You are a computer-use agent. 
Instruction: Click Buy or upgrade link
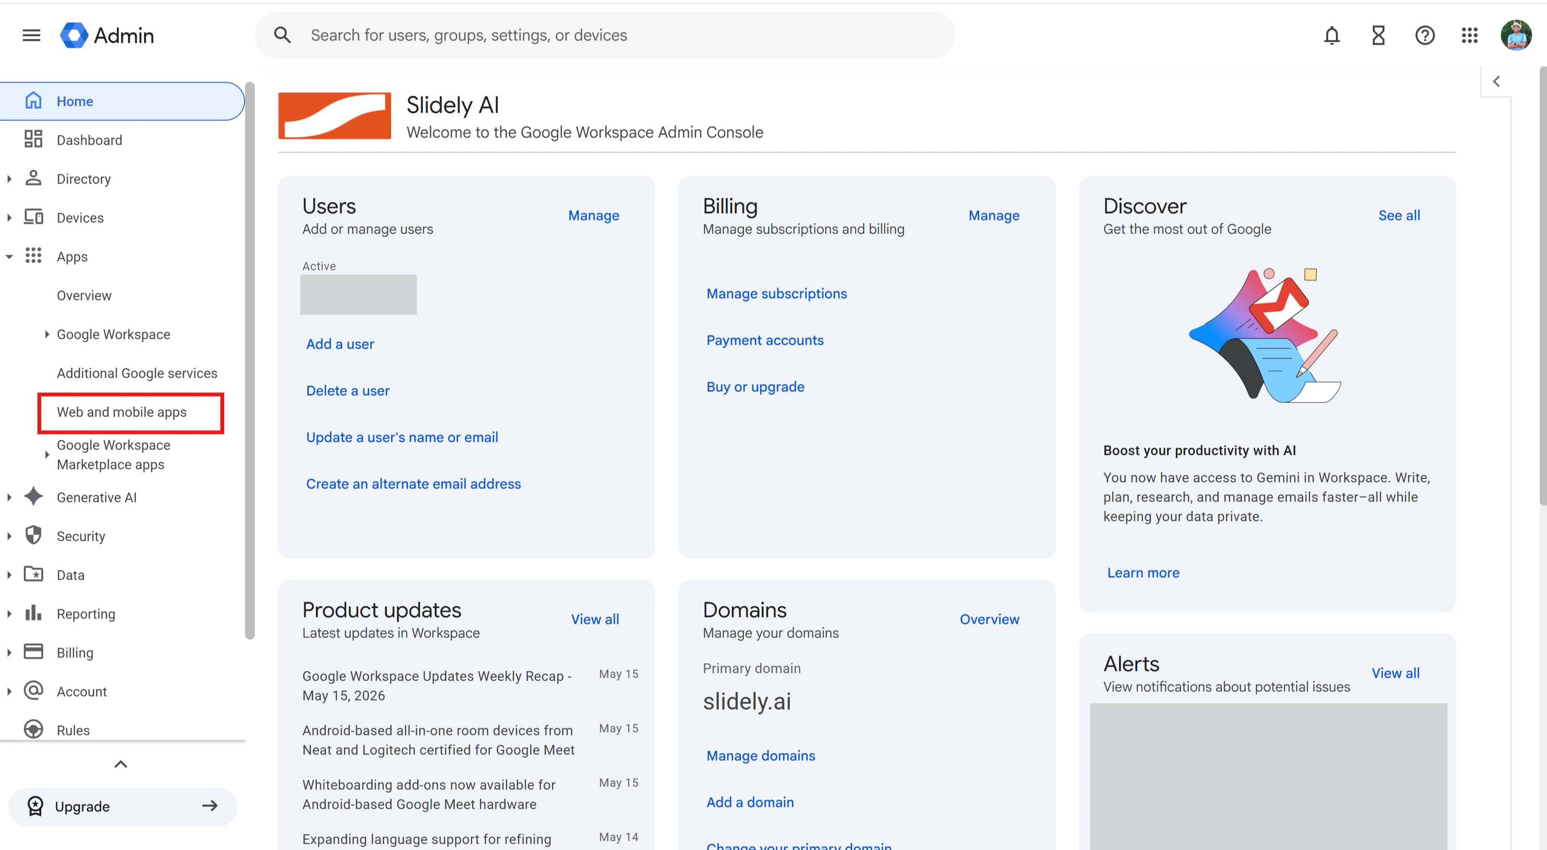[x=755, y=386]
